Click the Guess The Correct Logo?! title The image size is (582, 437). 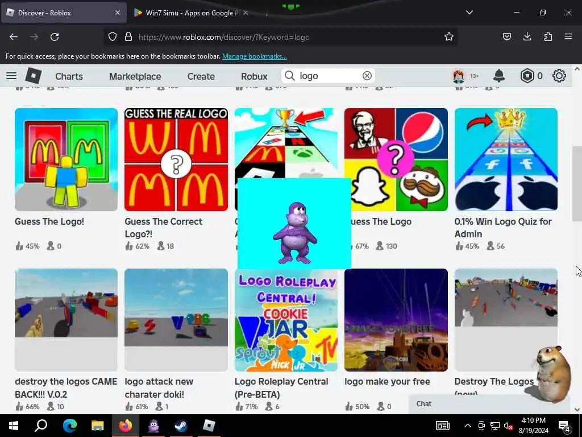(x=163, y=228)
